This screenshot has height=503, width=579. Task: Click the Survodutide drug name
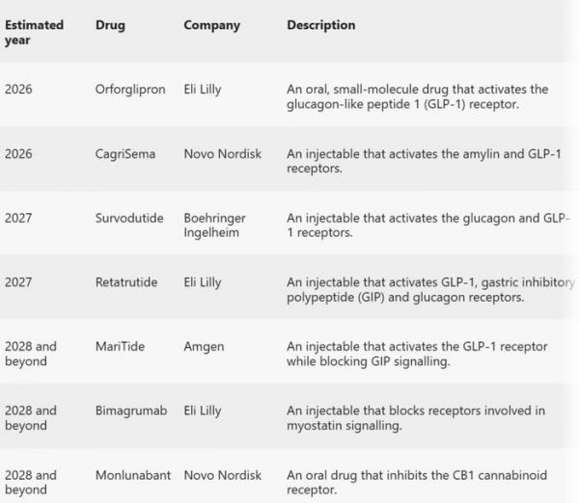pyautogui.click(x=129, y=218)
